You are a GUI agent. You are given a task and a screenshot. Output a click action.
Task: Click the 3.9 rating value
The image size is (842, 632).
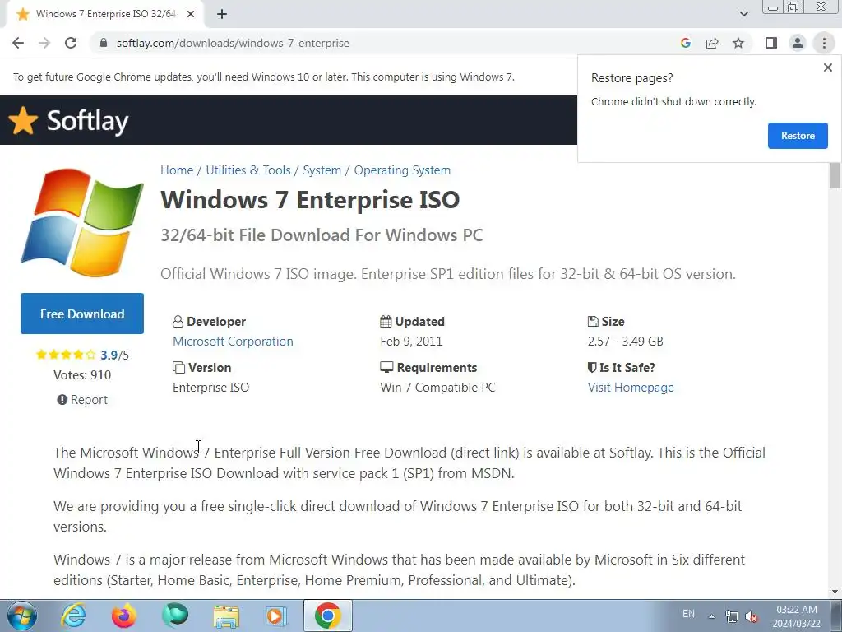109,355
